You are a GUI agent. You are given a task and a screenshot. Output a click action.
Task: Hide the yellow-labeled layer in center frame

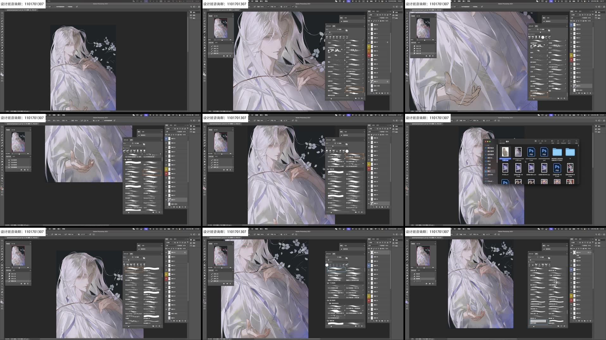point(369,164)
